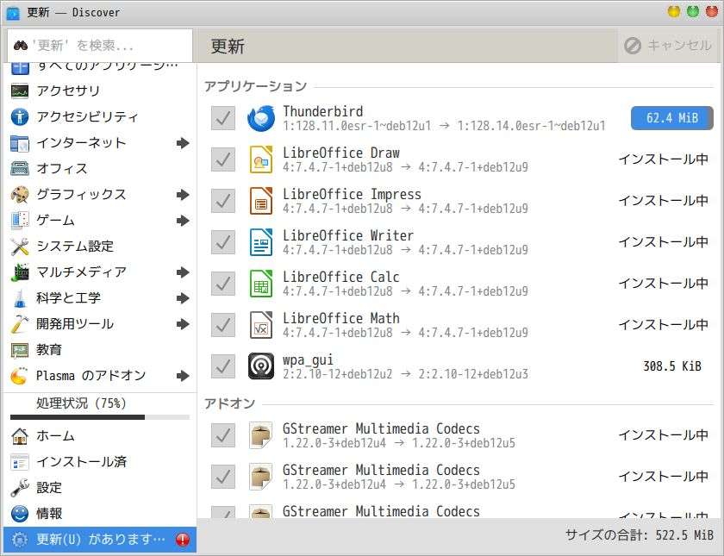Click the 処理状況 (75%) label
Viewport: 724px width, 556px height.
coord(81,403)
